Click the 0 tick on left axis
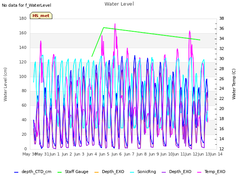The height and width of the screenshot is (179, 239). pyautogui.click(x=25, y=149)
